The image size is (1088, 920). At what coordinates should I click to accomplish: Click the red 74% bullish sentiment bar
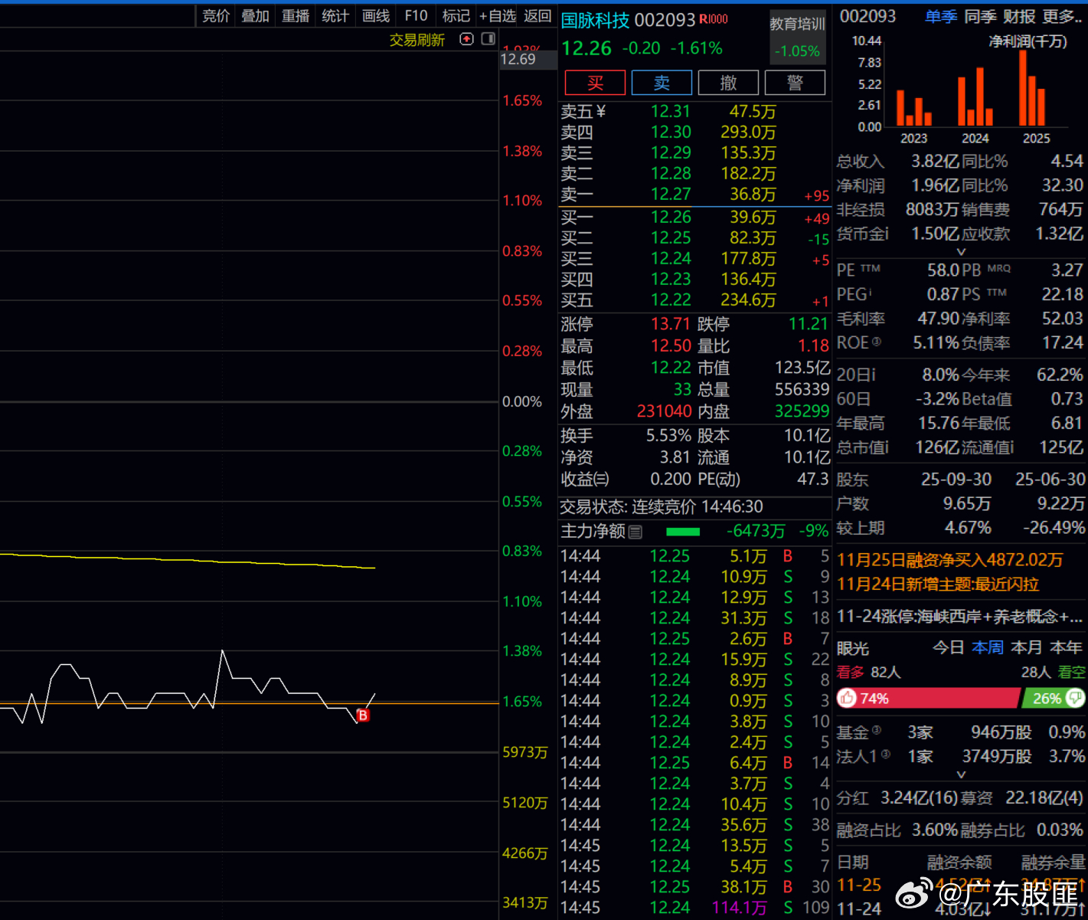click(x=929, y=698)
